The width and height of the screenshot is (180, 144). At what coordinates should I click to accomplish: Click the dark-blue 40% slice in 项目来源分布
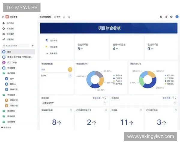click(x=153, y=84)
